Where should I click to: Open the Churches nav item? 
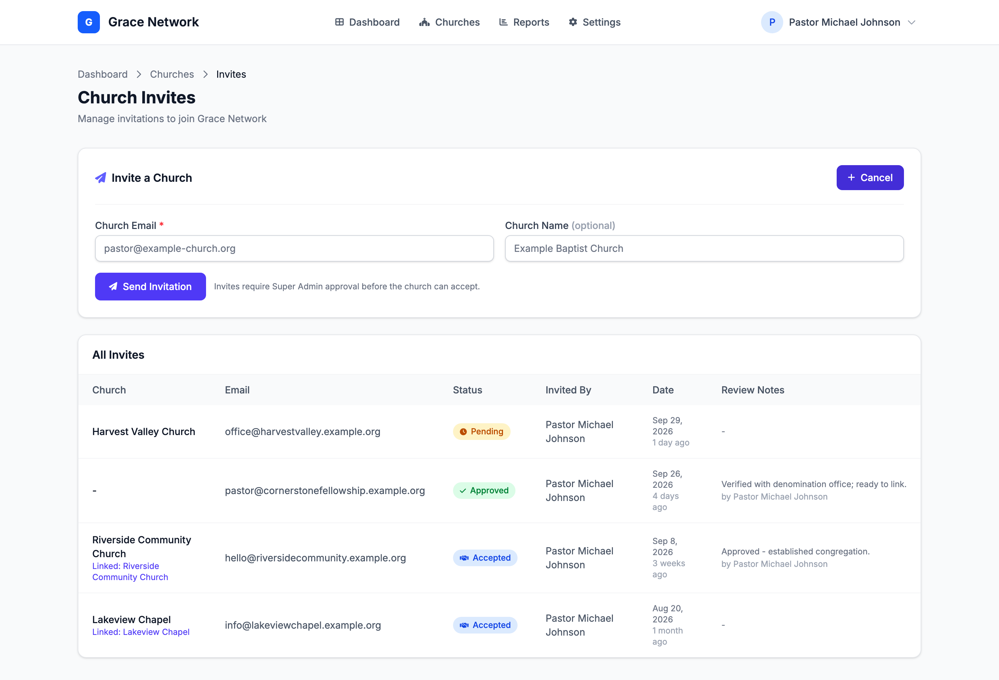click(x=449, y=22)
